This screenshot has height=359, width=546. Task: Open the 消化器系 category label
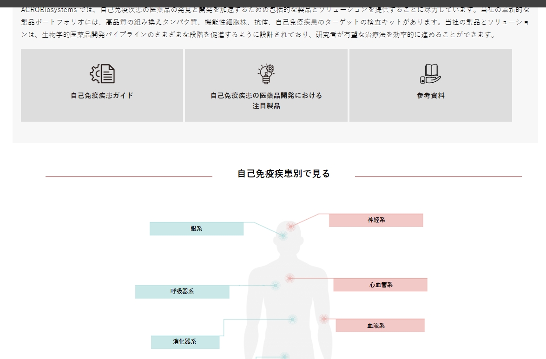coord(185,342)
